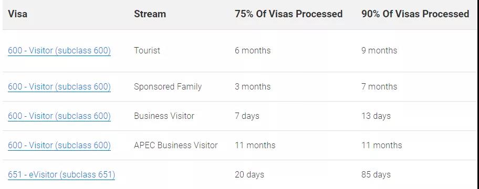Click the 3 months cell for Sponsored Family
Image resolution: width=479 pixels, height=189 pixels.
[253, 87]
